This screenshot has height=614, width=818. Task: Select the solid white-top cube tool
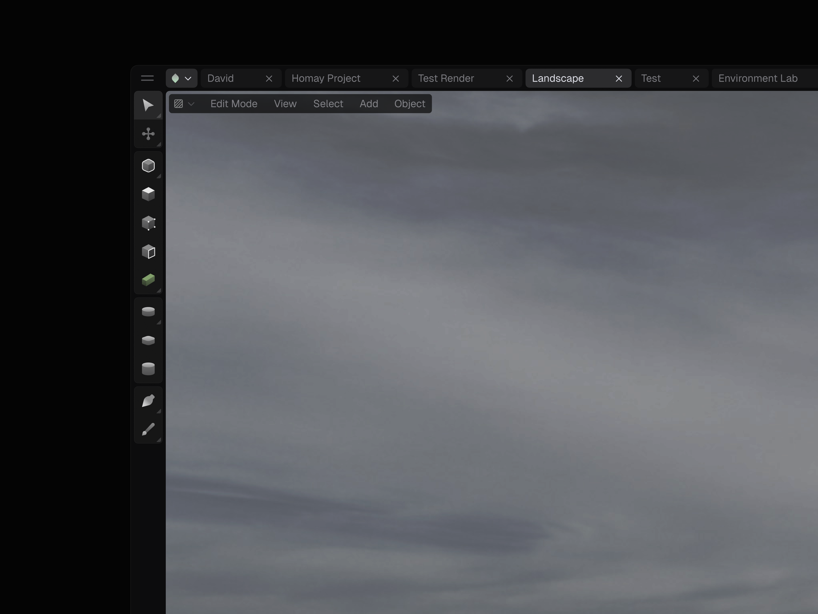(148, 194)
